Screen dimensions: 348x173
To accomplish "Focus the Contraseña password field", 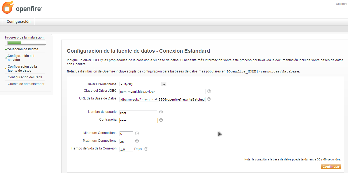I will click(138, 120).
